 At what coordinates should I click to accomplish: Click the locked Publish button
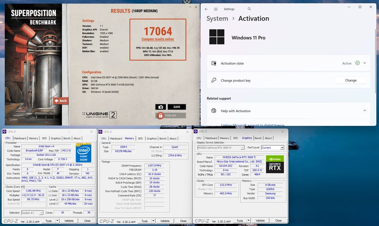[x=171, y=116]
